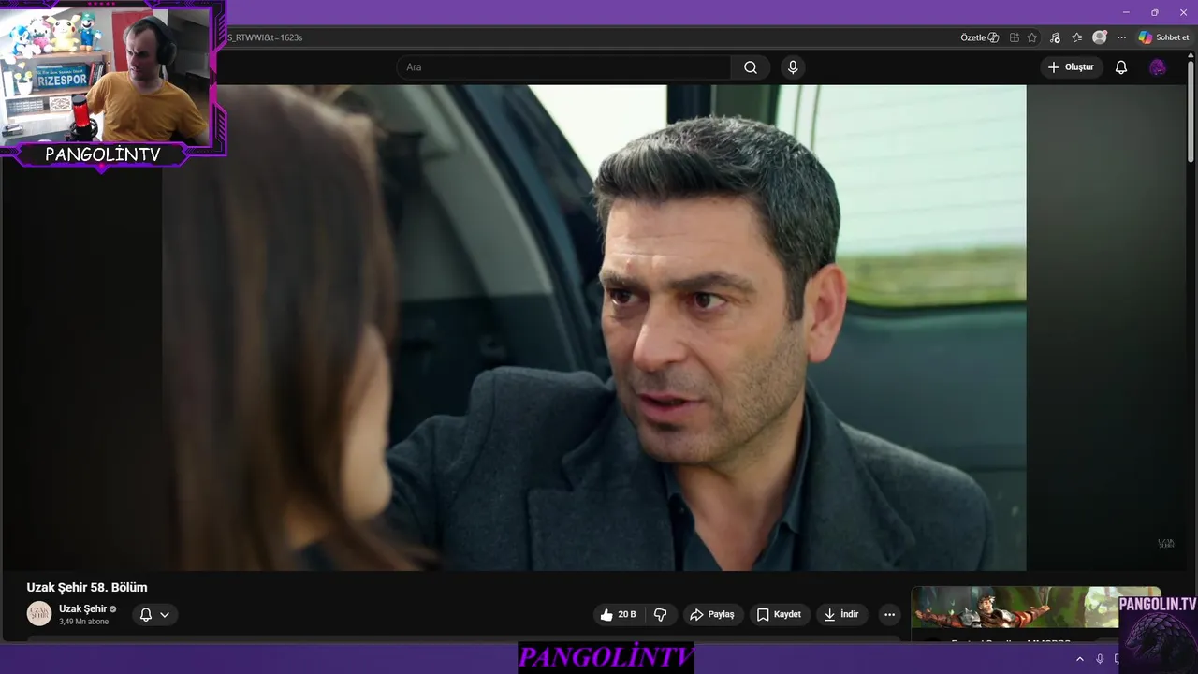The width and height of the screenshot is (1198, 674).
Task: Dislike the video with thumbs down
Action: click(661, 615)
